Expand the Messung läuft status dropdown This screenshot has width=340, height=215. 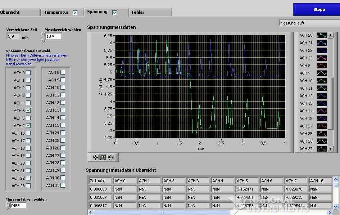(309, 23)
